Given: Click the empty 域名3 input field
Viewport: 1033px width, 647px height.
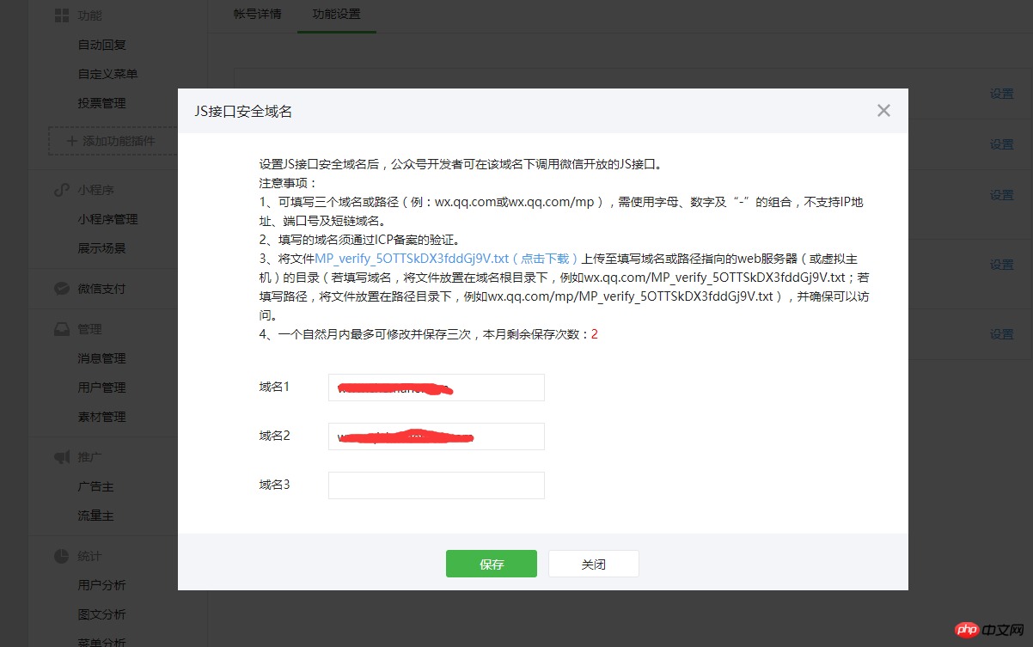Looking at the screenshot, I should [x=436, y=485].
